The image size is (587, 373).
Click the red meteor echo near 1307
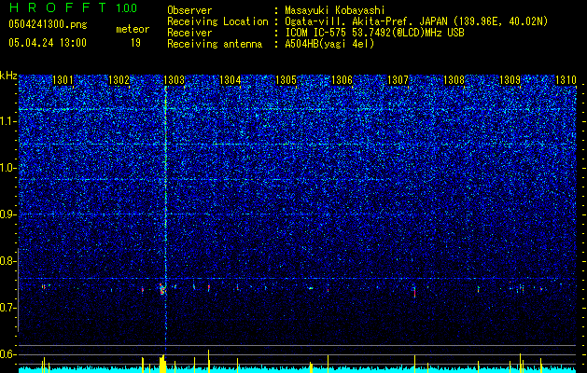tap(414, 292)
